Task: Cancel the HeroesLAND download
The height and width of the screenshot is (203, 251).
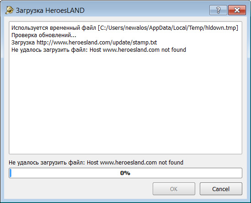Action: tap(221, 189)
